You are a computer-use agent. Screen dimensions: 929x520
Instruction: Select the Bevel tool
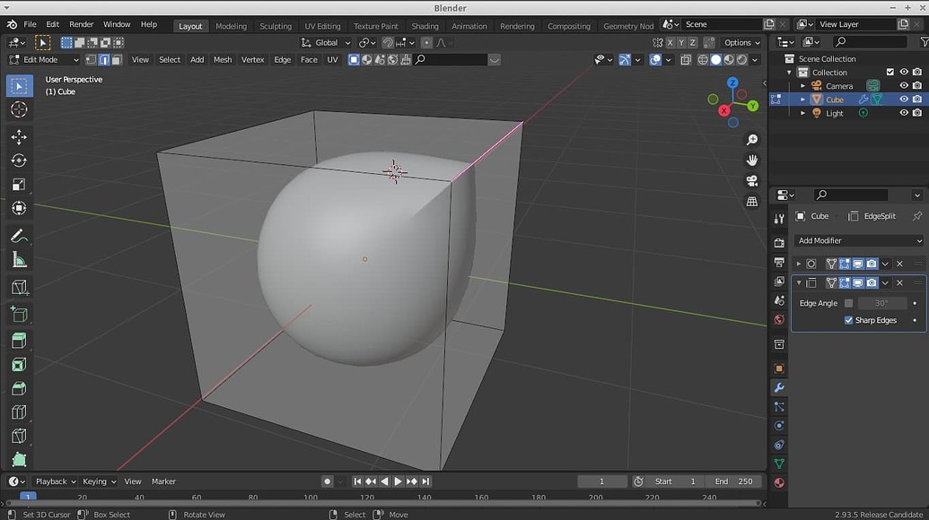click(19, 389)
